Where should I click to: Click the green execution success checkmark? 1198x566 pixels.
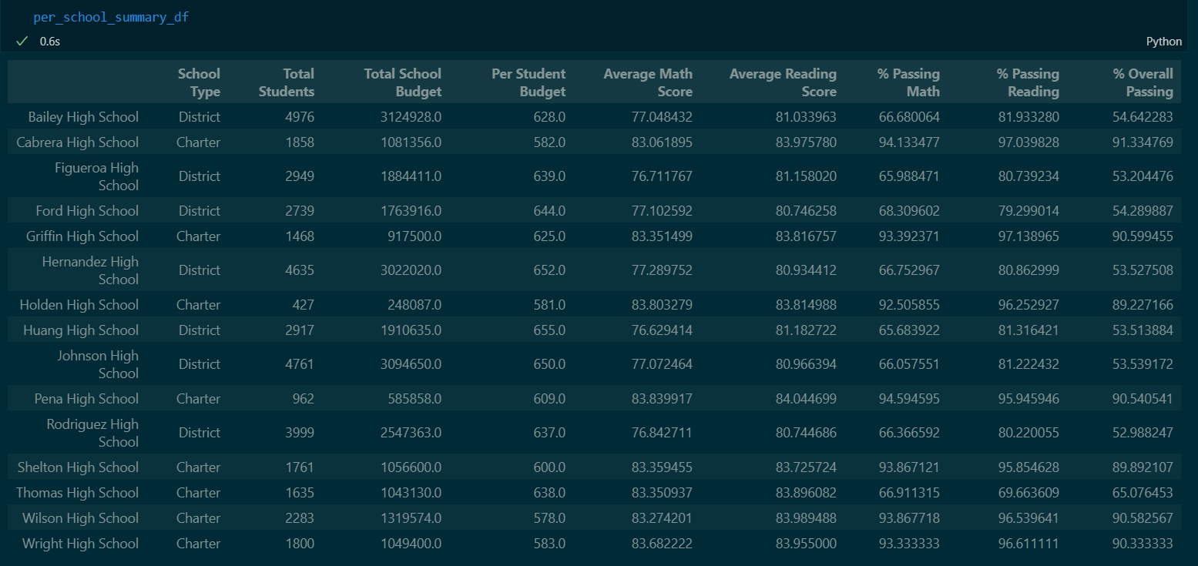click(22, 41)
